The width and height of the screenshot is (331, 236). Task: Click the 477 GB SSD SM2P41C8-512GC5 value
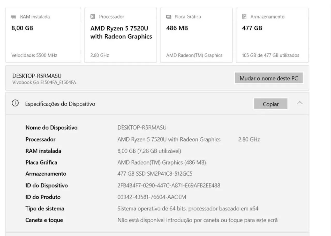155,174
